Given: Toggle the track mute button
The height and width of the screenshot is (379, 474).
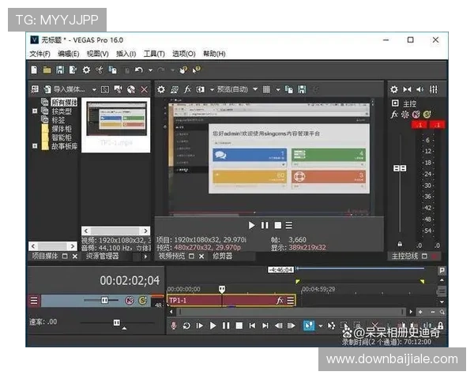Looking at the screenshot, I should [129, 301].
